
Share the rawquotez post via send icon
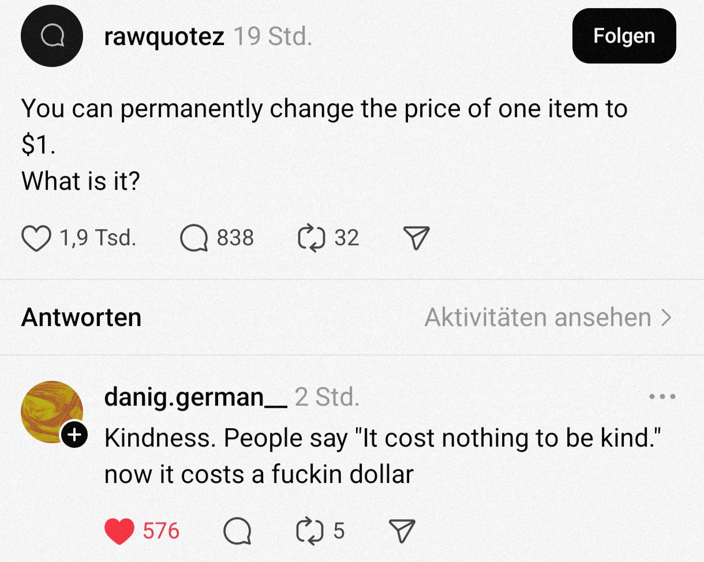point(416,238)
